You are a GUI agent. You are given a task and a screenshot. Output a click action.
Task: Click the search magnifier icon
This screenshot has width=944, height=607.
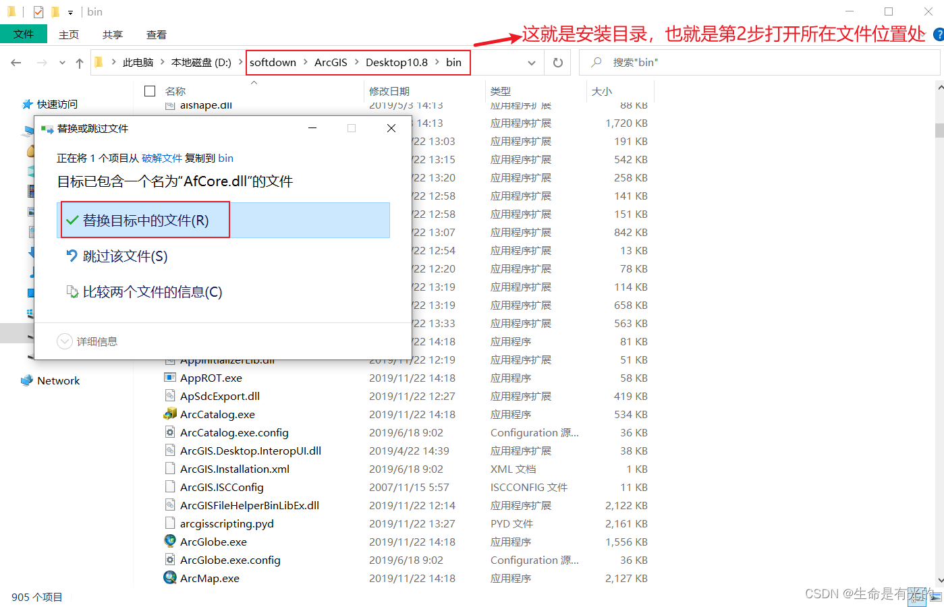(596, 62)
